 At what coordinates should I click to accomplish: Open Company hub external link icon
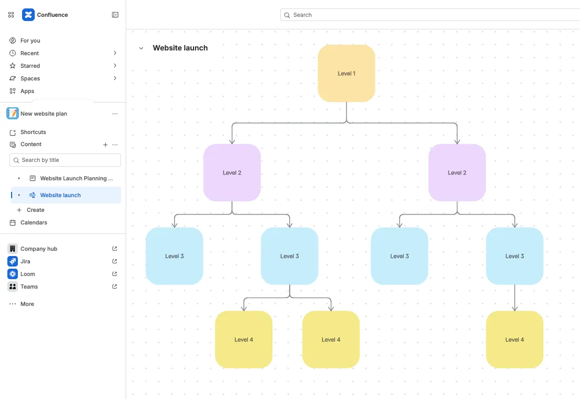tap(115, 249)
